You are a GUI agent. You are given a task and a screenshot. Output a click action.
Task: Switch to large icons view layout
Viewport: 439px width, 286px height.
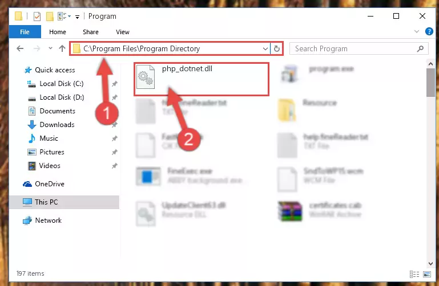[427, 274]
